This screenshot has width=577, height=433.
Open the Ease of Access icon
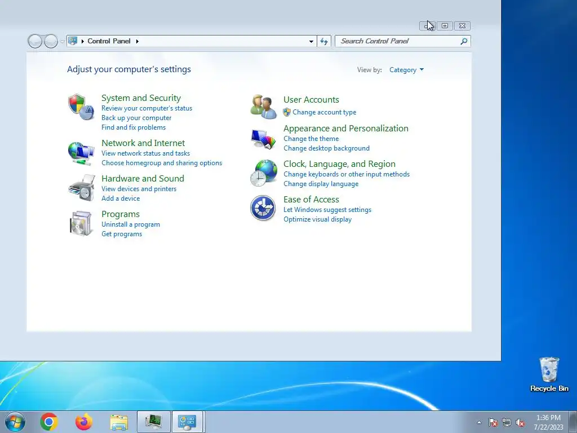pyautogui.click(x=263, y=208)
